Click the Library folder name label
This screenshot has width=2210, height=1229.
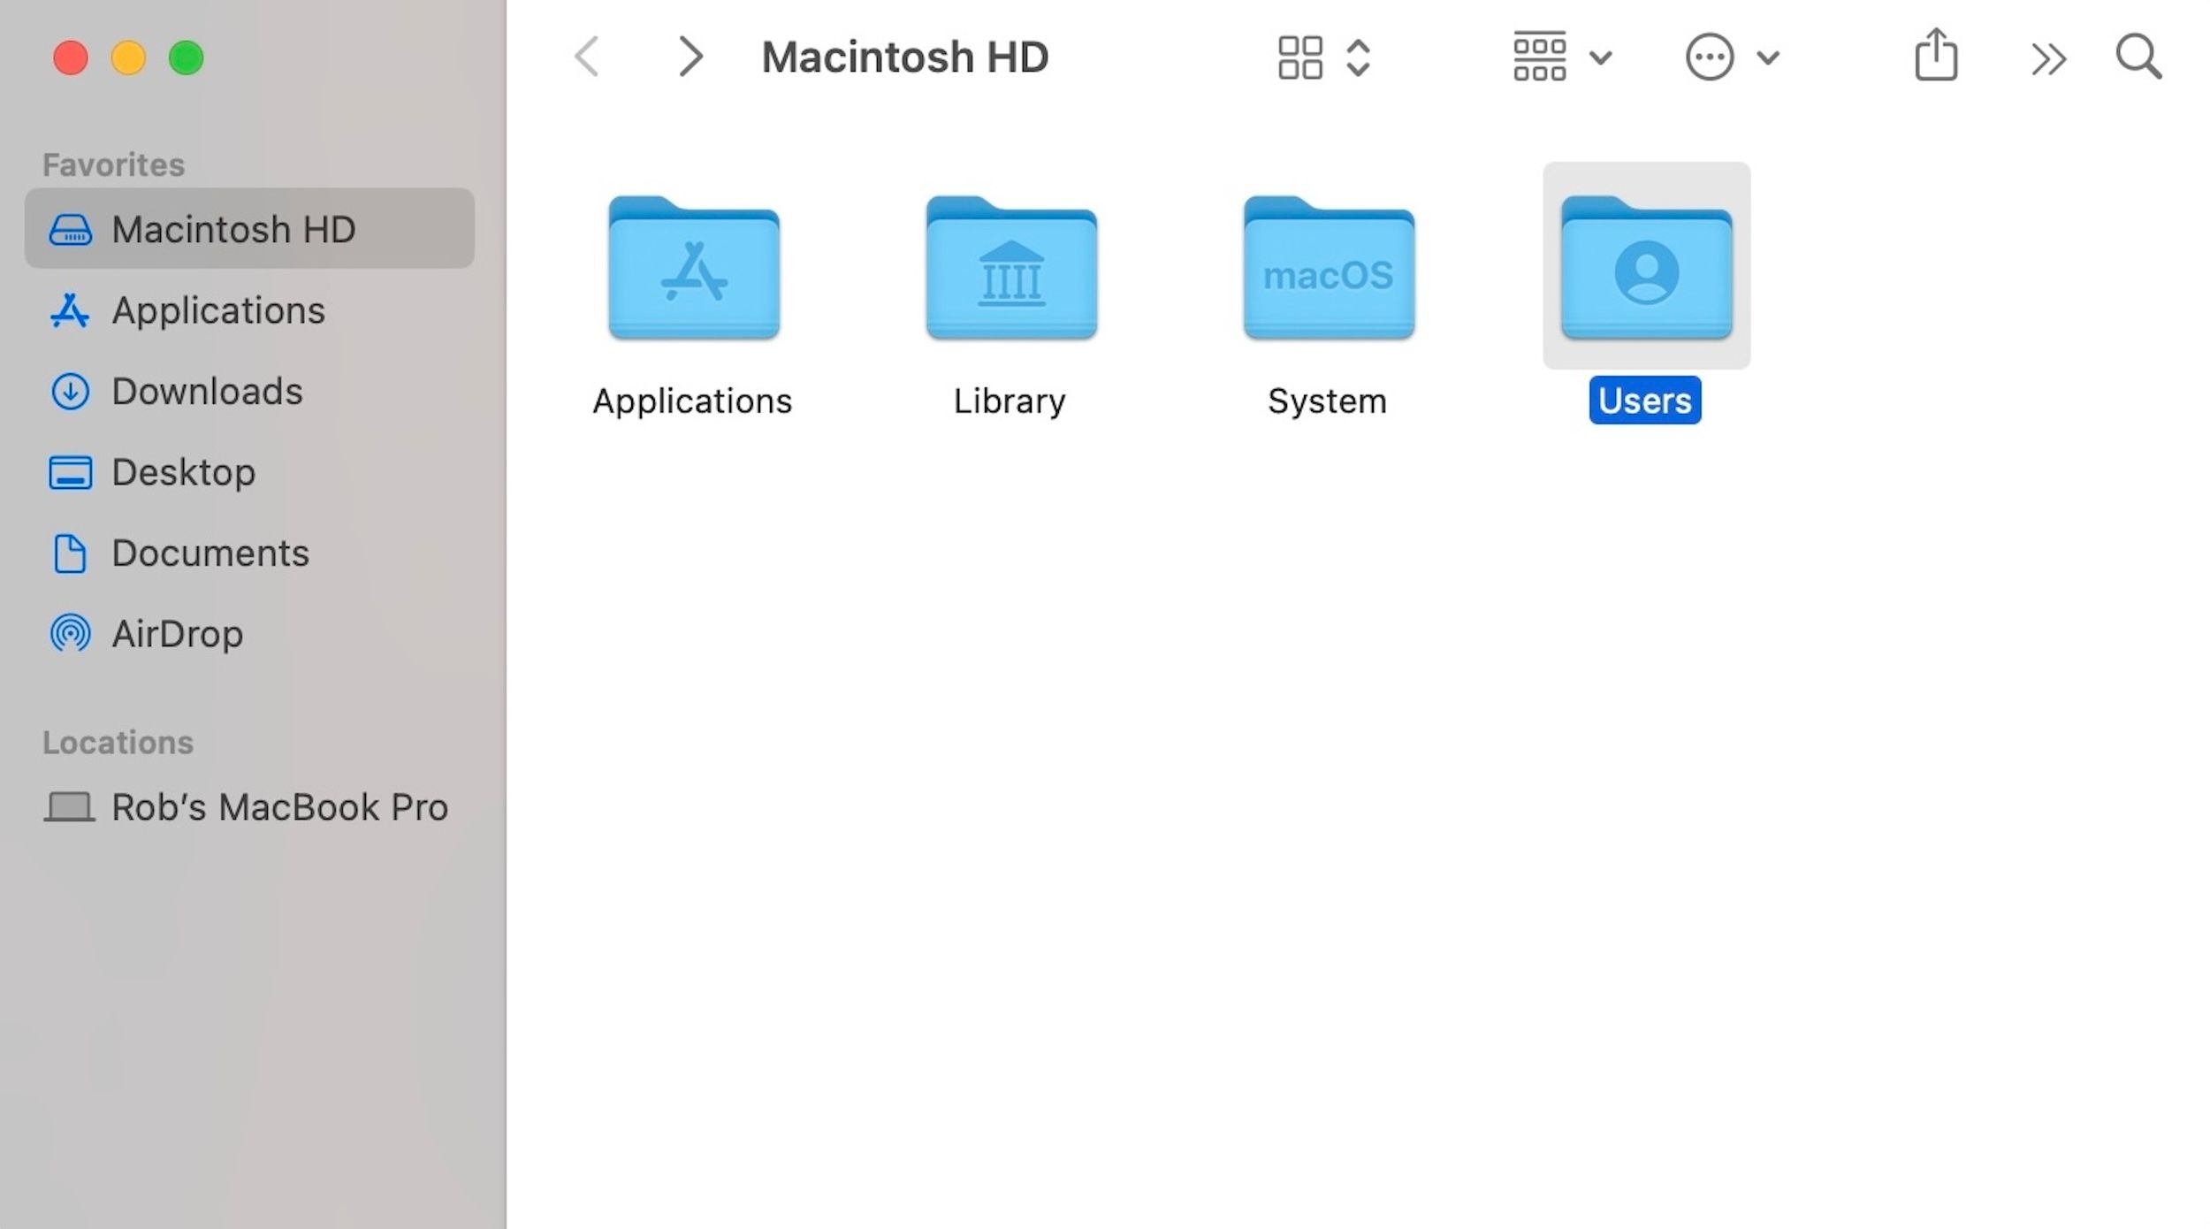pos(1010,401)
